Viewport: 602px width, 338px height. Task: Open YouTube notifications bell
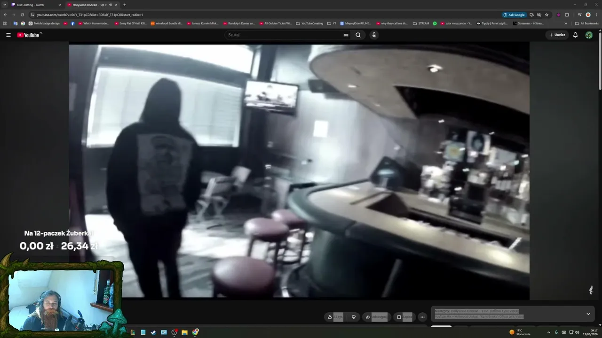click(x=575, y=35)
